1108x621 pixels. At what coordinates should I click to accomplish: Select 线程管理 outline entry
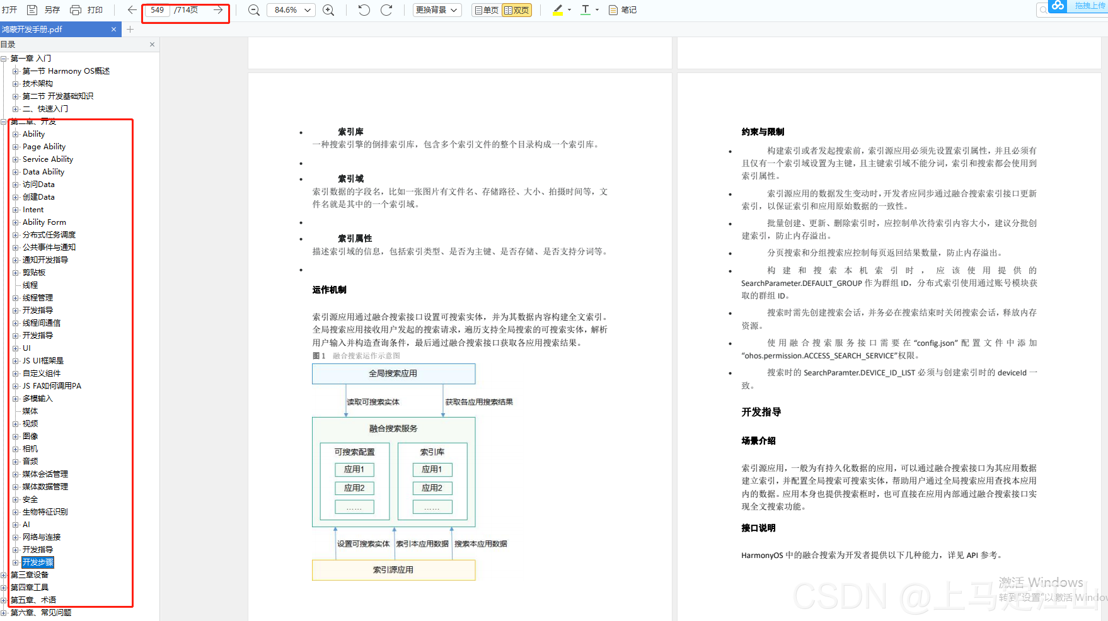tap(38, 298)
